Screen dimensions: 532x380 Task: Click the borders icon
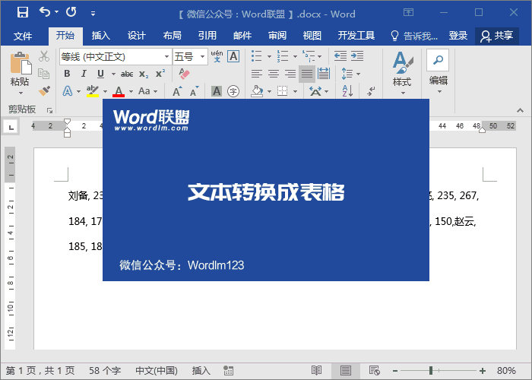282,91
